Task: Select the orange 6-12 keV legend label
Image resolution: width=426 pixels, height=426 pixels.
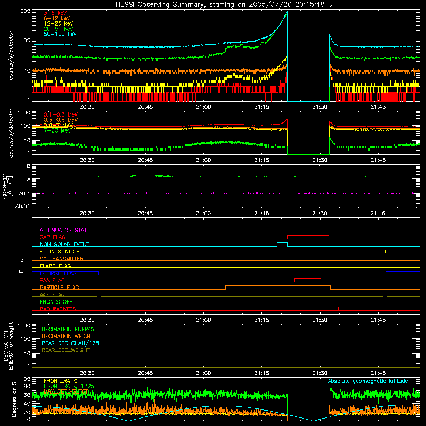Action: [x=57, y=18]
